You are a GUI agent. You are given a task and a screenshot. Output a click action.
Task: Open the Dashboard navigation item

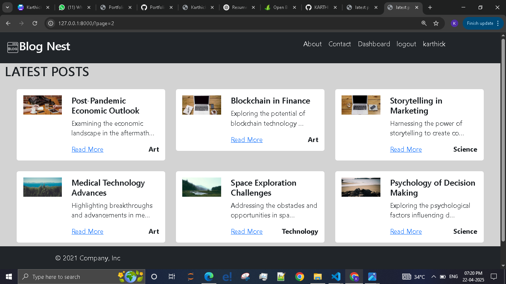[374, 44]
